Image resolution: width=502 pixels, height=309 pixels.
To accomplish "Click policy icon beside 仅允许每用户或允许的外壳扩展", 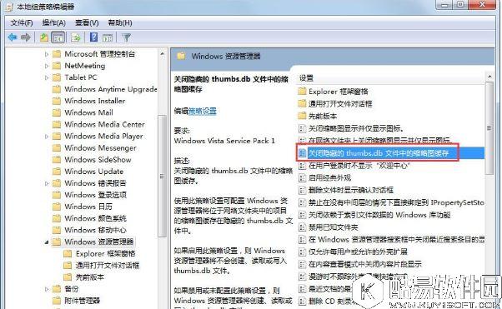I will pyautogui.click(x=302, y=252).
